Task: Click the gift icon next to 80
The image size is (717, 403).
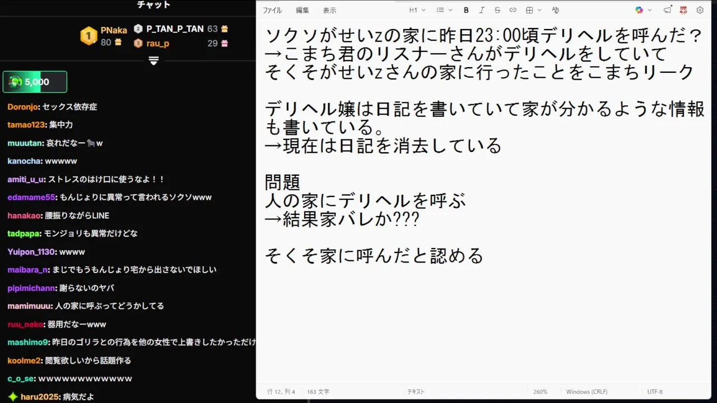Action: [118, 43]
